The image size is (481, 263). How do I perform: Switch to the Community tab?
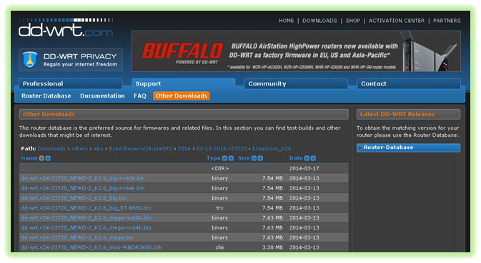[x=296, y=83]
